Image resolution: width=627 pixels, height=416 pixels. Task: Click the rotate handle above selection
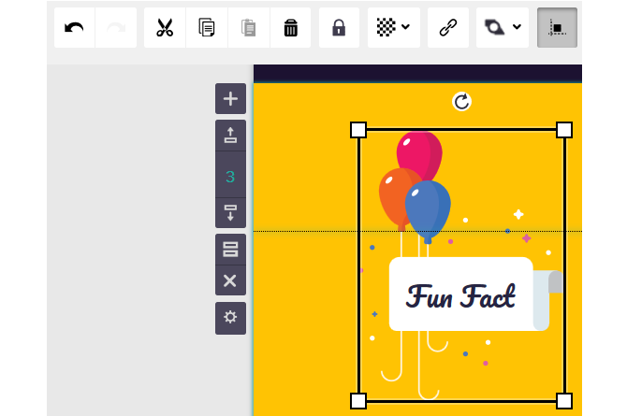coord(461,102)
